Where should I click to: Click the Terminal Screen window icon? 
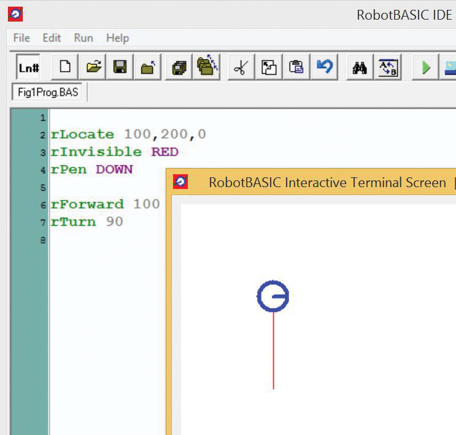click(x=180, y=182)
